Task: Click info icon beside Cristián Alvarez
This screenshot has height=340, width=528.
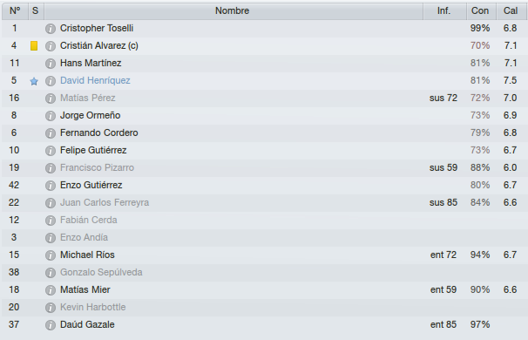Action: click(51, 46)
